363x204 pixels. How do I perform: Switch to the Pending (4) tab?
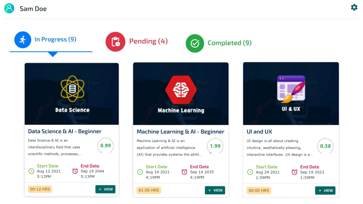(x=148, y=41)
